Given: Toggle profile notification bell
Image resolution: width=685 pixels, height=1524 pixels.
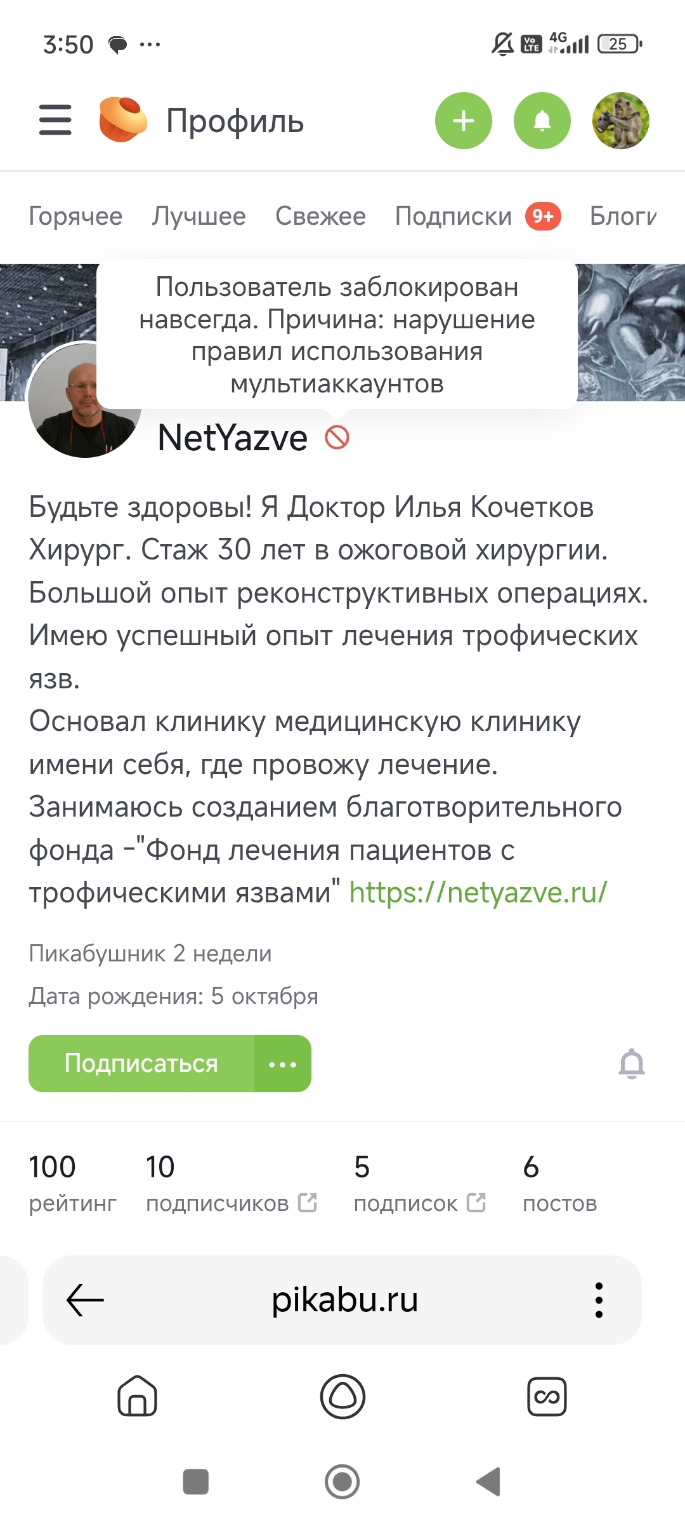Looking at the screenshot, I should coord(632,1064).
